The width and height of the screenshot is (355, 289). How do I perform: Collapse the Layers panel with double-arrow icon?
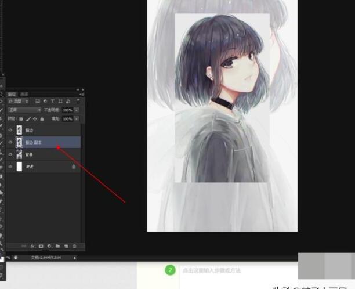point(78,90)
